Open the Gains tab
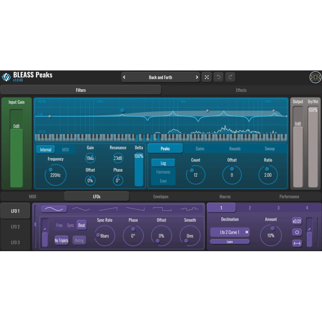Viewport: 322px width, 322px height. (x=200, y=149)
